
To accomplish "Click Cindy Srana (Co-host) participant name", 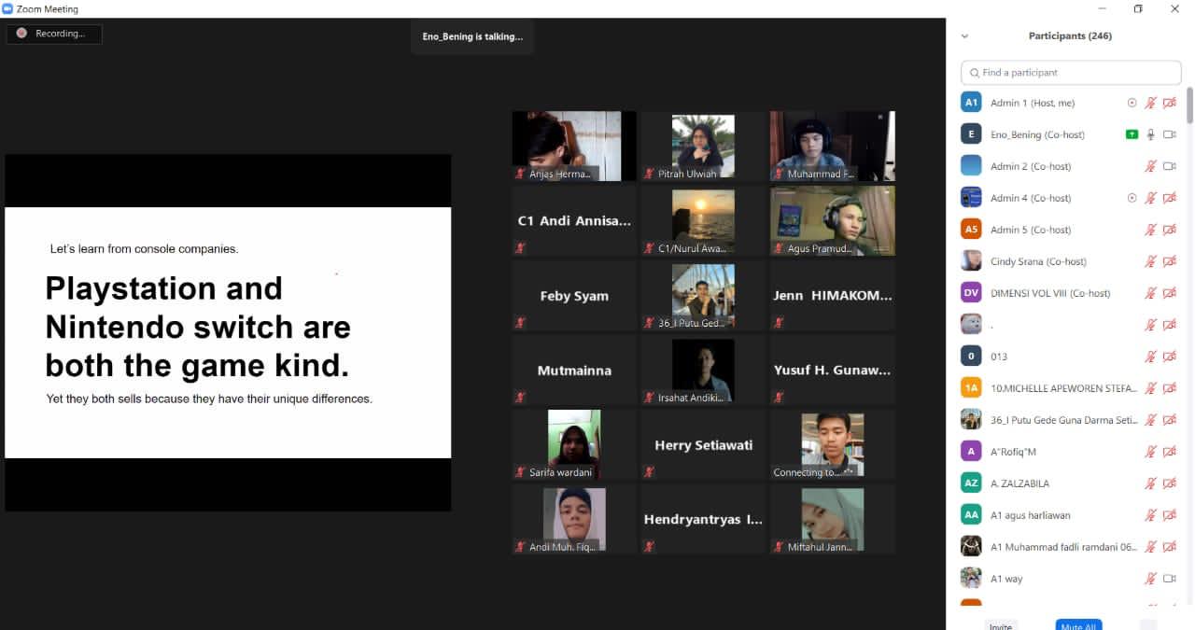I will [x=1038, y=261].
